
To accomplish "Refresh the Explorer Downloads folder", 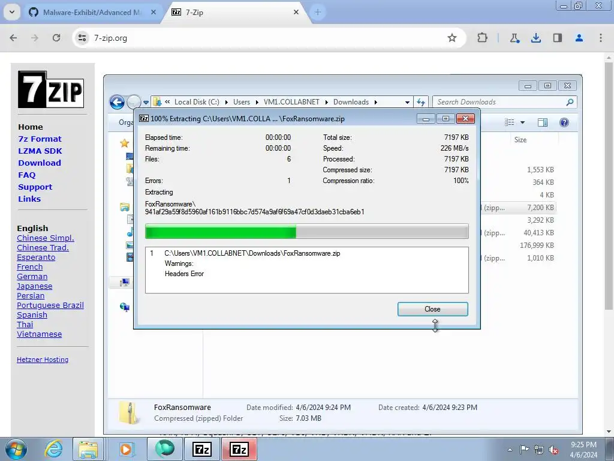I will click(421, 102).
